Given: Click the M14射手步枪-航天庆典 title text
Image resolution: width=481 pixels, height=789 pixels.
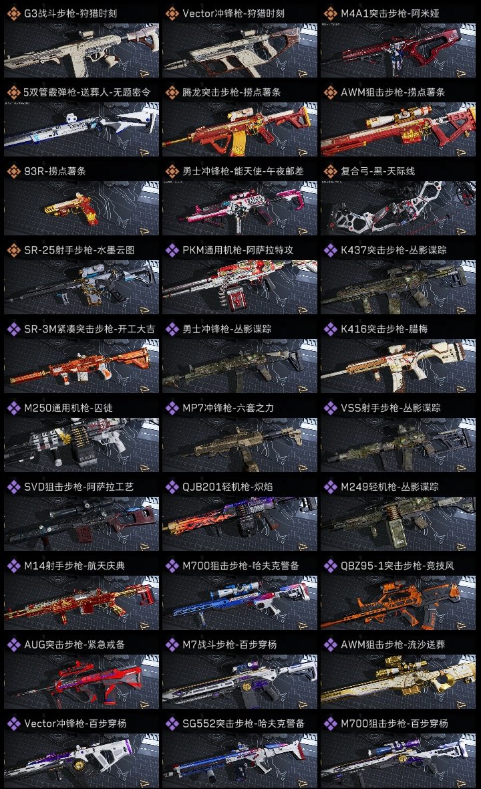Looking at the screenshot, I should [x=74, y=566].
